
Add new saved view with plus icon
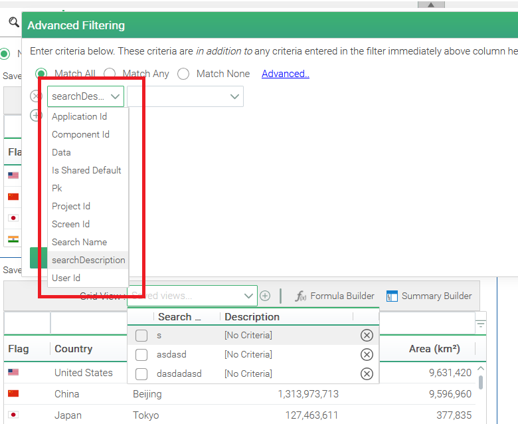[x=265, y=296]
